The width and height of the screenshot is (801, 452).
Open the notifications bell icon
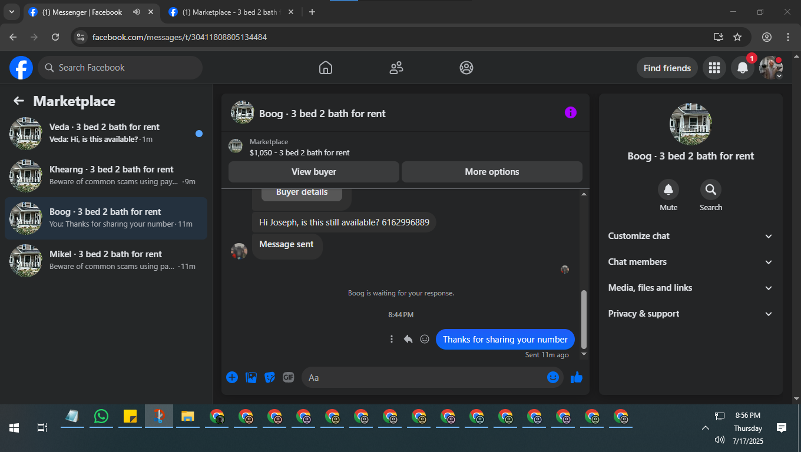click(743, 68)
